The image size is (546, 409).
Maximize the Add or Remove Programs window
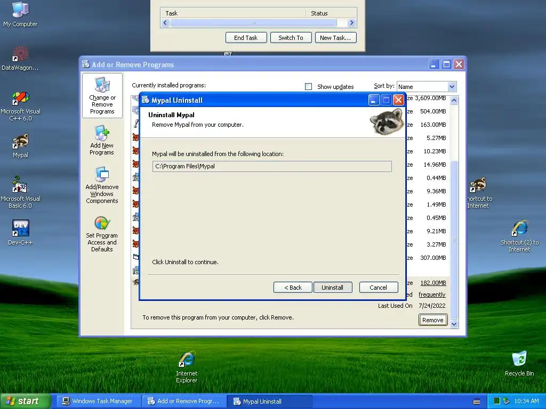446,64
